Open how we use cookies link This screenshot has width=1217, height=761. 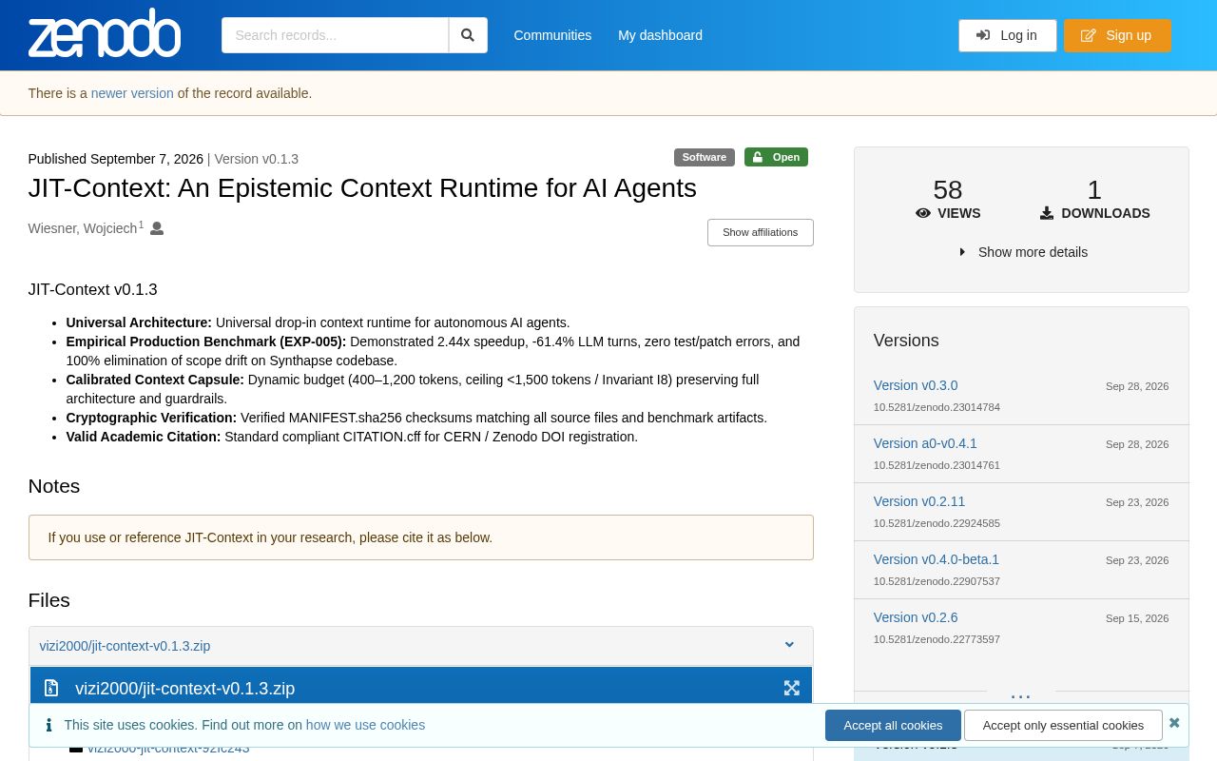[x=365, y=725]
